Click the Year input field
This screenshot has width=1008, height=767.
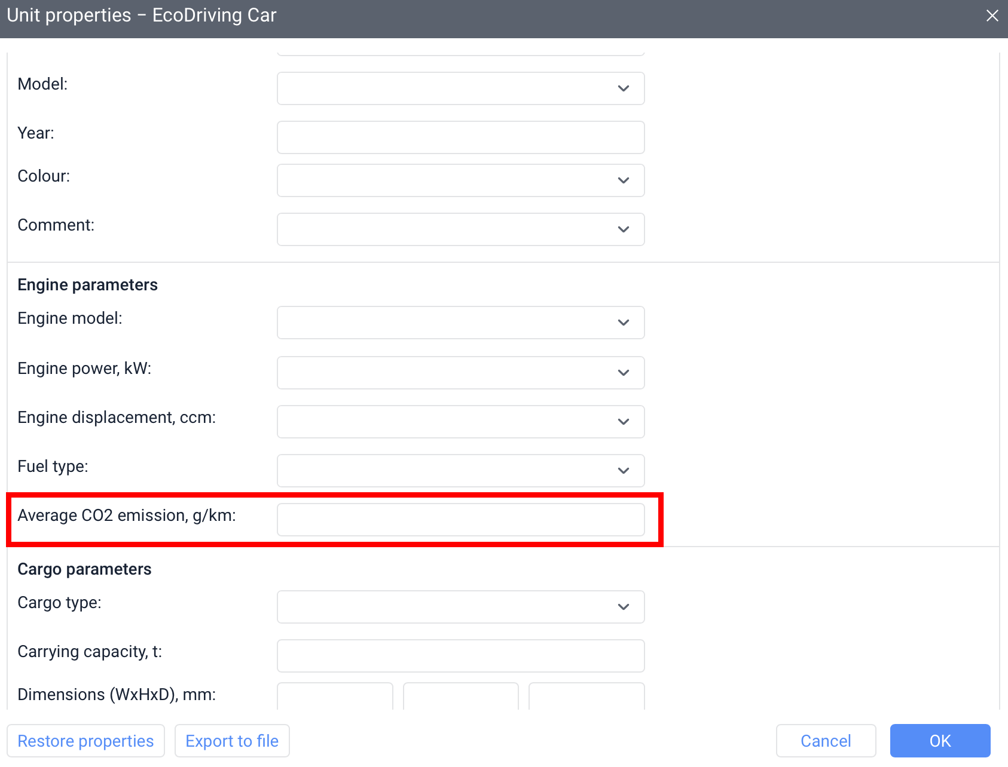(x=460, y=137)
